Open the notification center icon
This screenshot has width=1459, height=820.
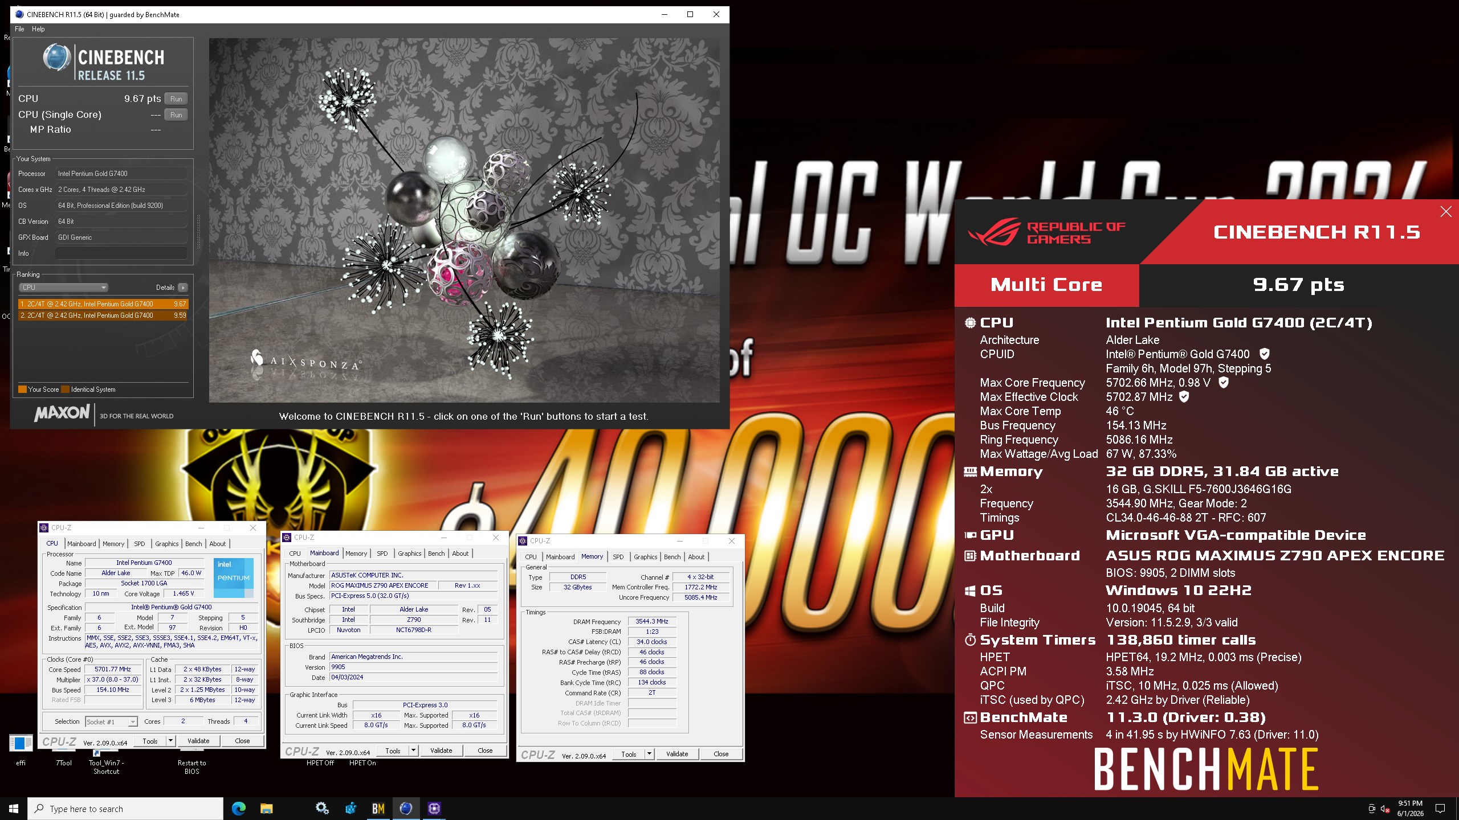point(1440,809)
